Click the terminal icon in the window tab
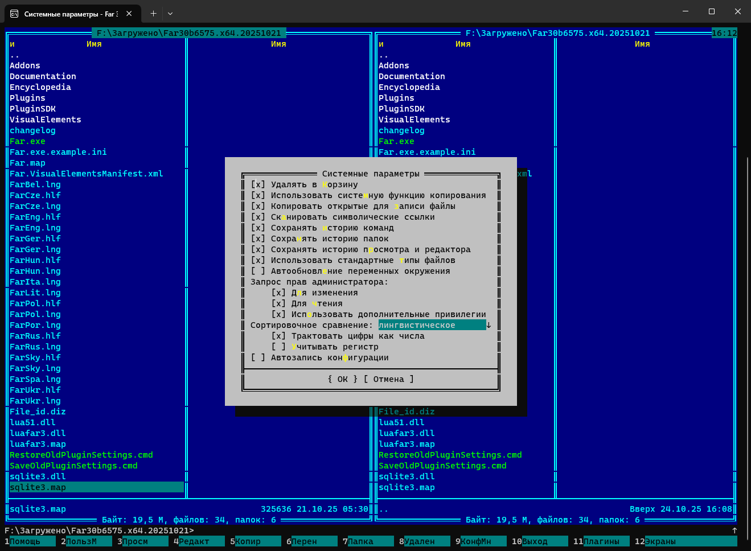The width and height of the screenshot is (751, 551). coord(14,14)
